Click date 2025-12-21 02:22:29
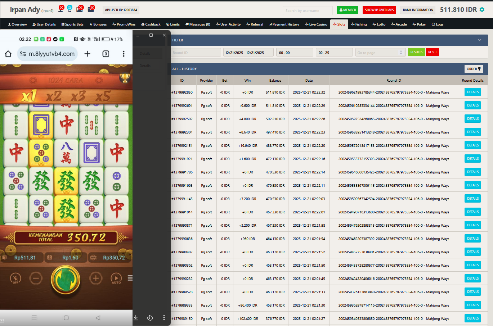The width and height of the screenshot is (493, 326). coord(309,106)
